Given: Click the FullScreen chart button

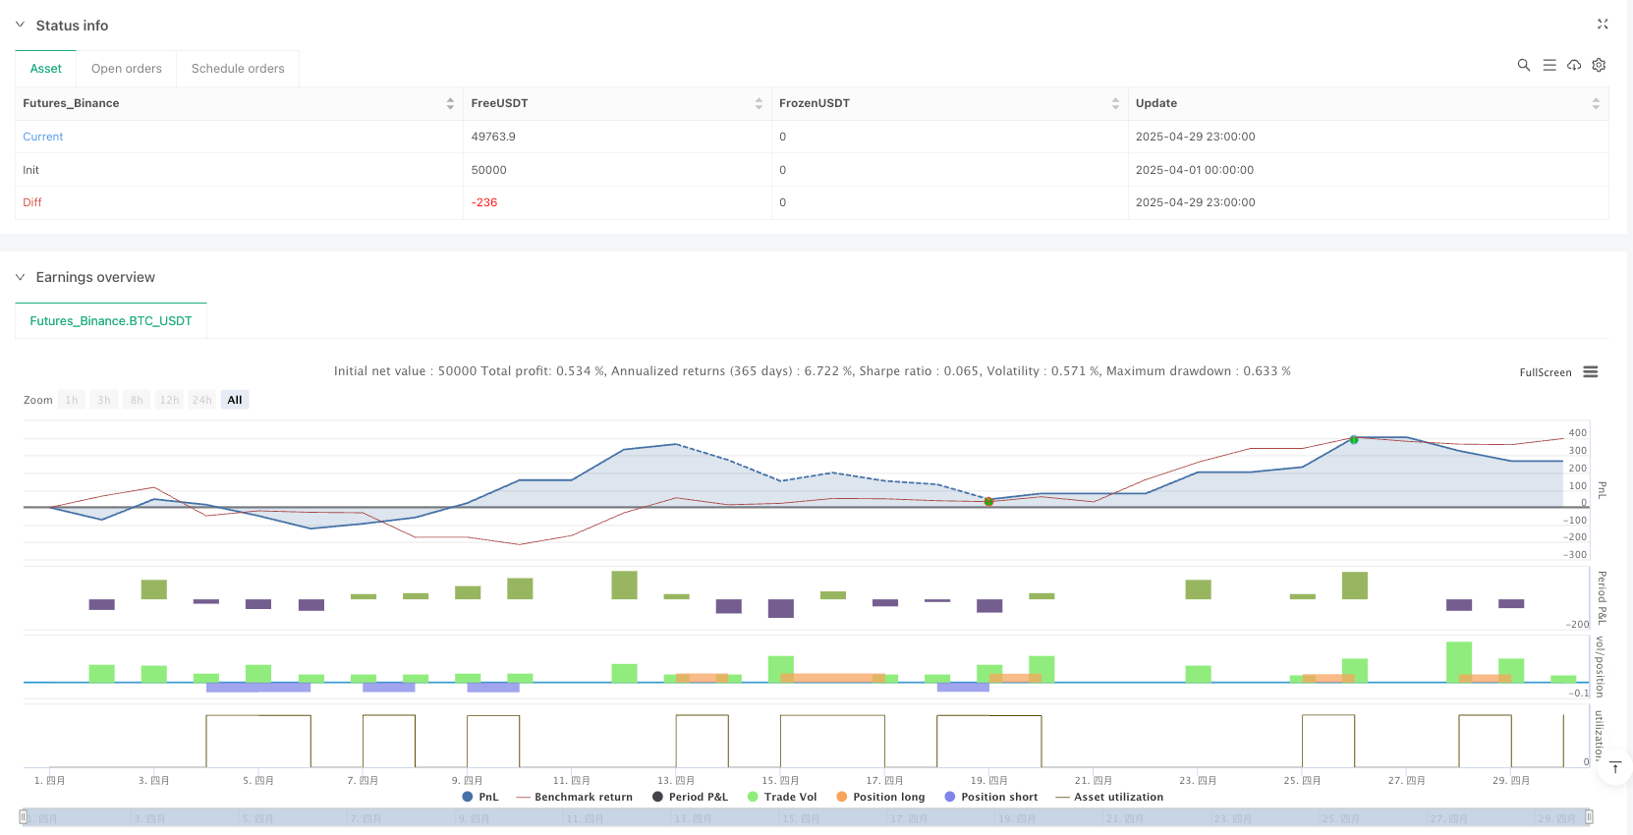Looking at the screenshot, I should click(1545, 372).
